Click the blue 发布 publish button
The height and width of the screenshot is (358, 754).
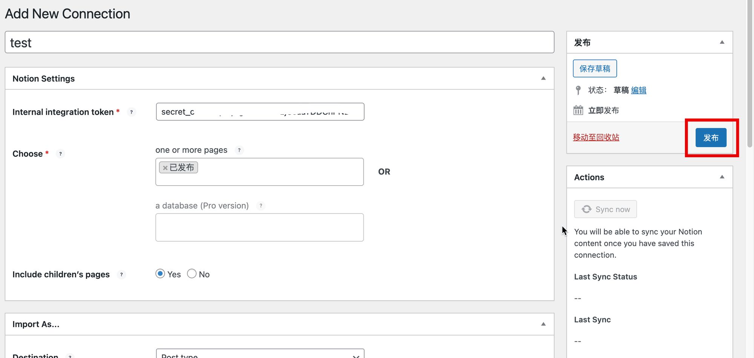pos(711,138)
